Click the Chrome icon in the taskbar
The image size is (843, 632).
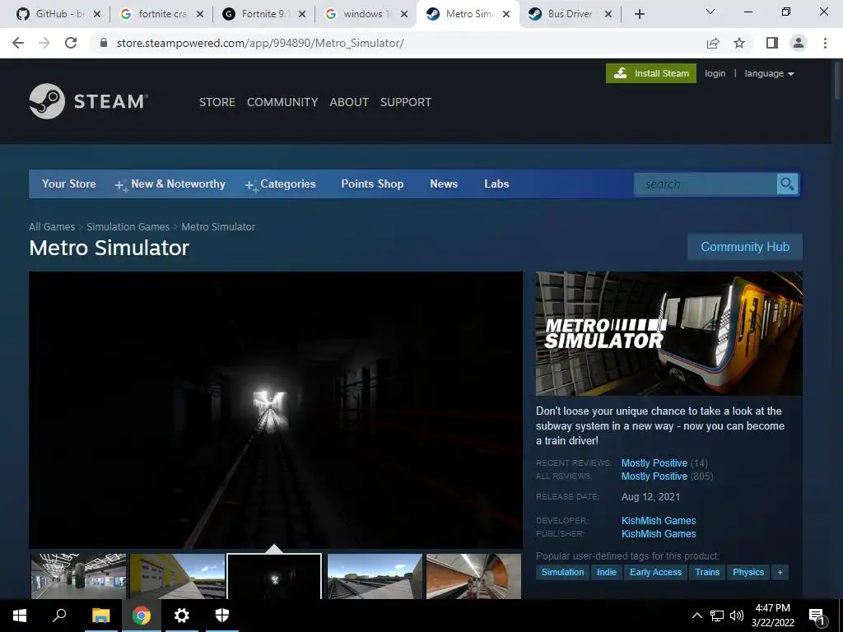pos(142,616)
